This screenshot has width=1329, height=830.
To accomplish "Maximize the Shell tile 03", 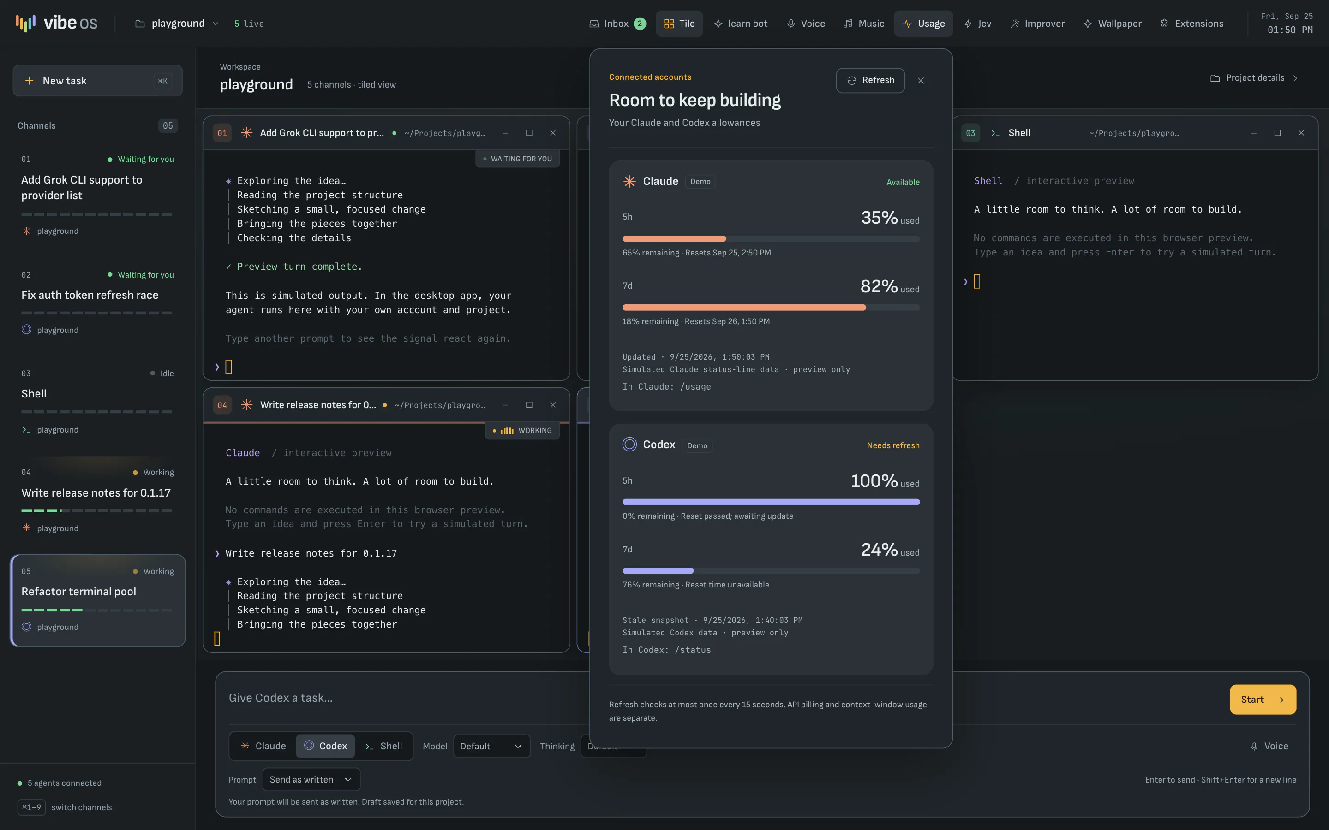I will pos(1277,133).
